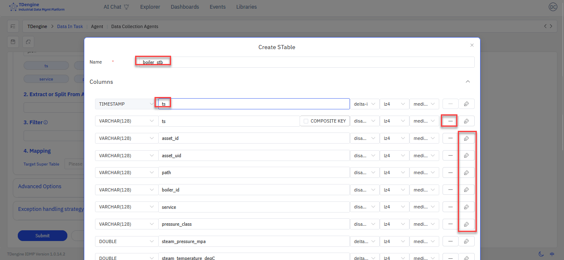The image size is (564, 260).
Task: Click the edit icon in the path row
Action: pyautogui.click(x=466, y=173)
